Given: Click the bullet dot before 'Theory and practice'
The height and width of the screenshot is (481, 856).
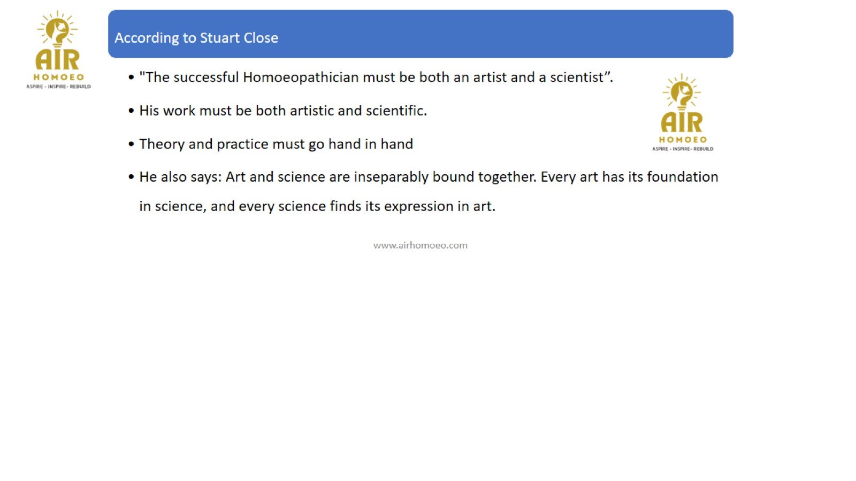Looking at the screenshot, I should click(131, 145).
